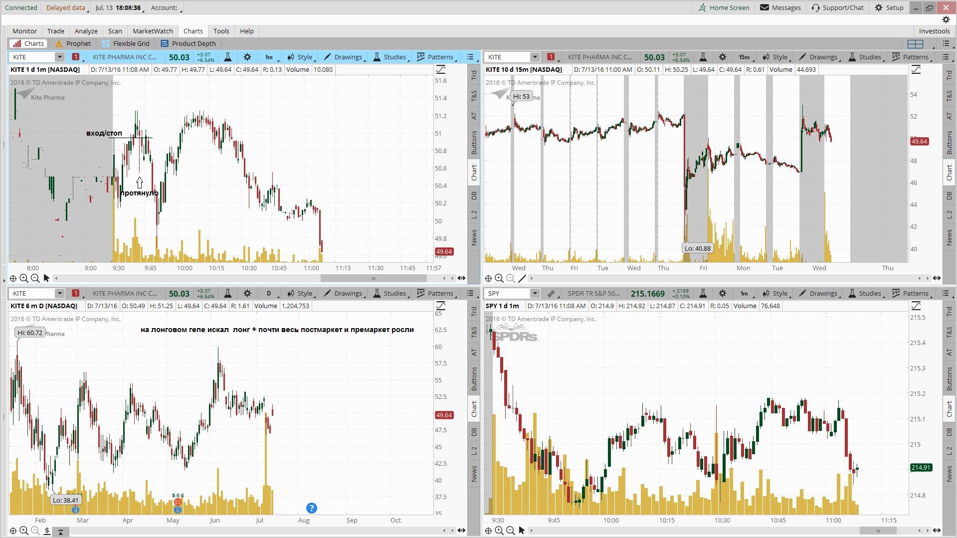Open the chart grid layout selector icon
Viewport: 957px width, 538px height.
(x=915, y=43)
